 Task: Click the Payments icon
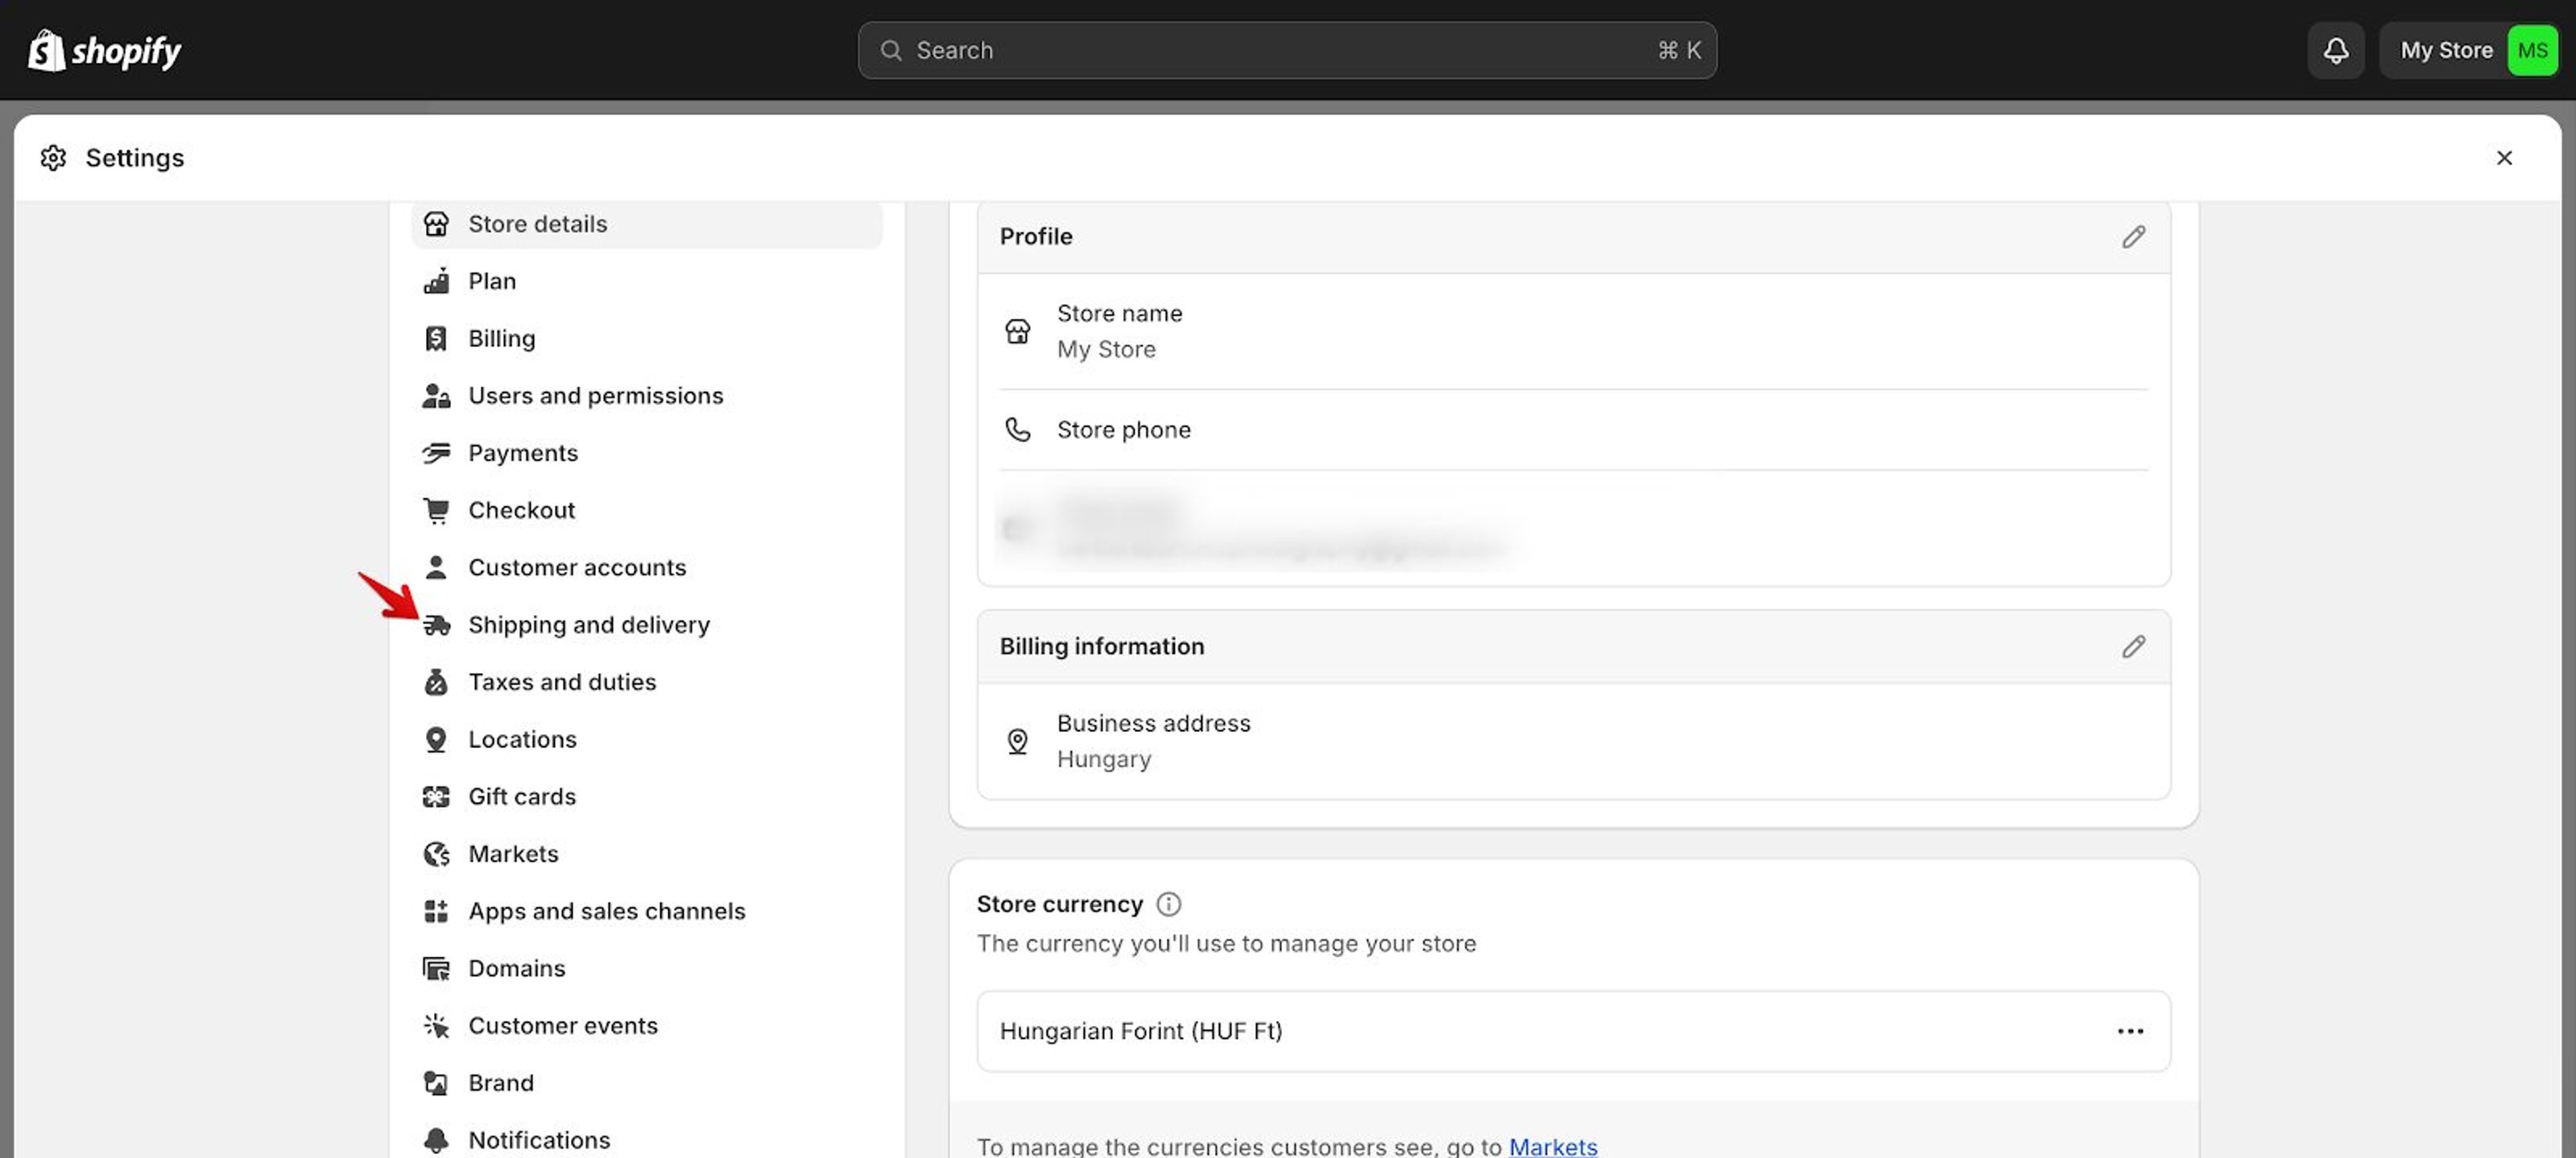coord(436,453)
